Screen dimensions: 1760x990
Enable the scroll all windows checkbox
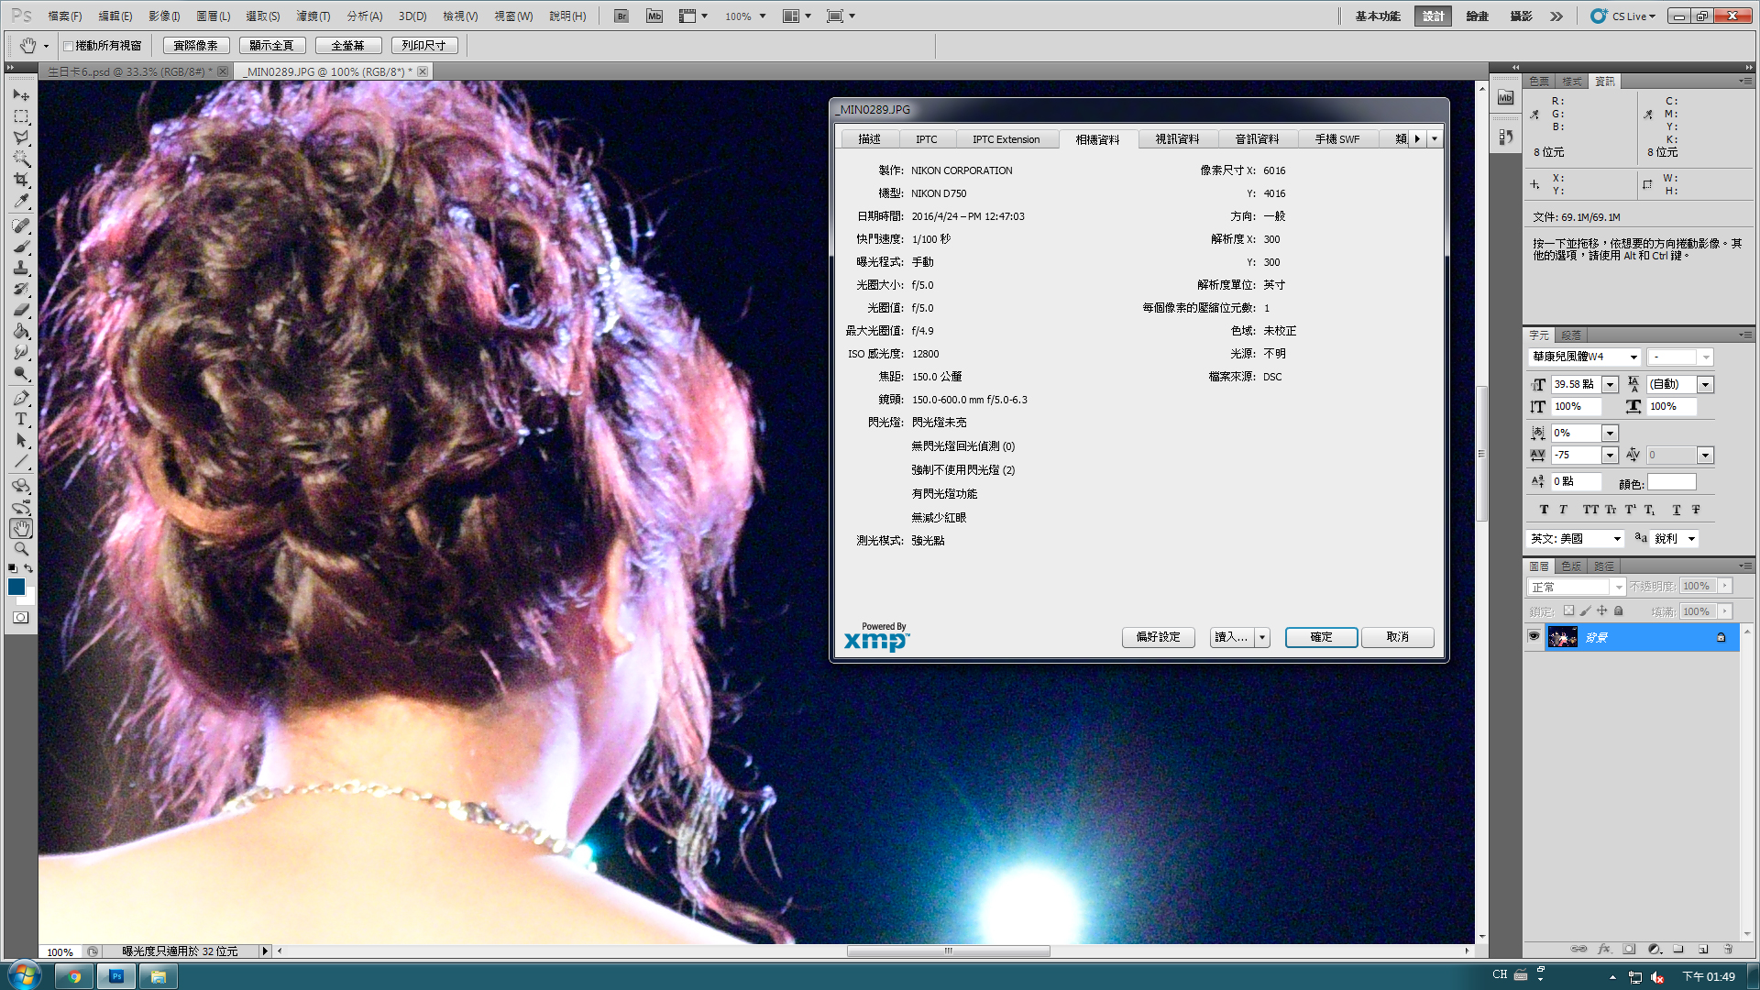point(68,46)
